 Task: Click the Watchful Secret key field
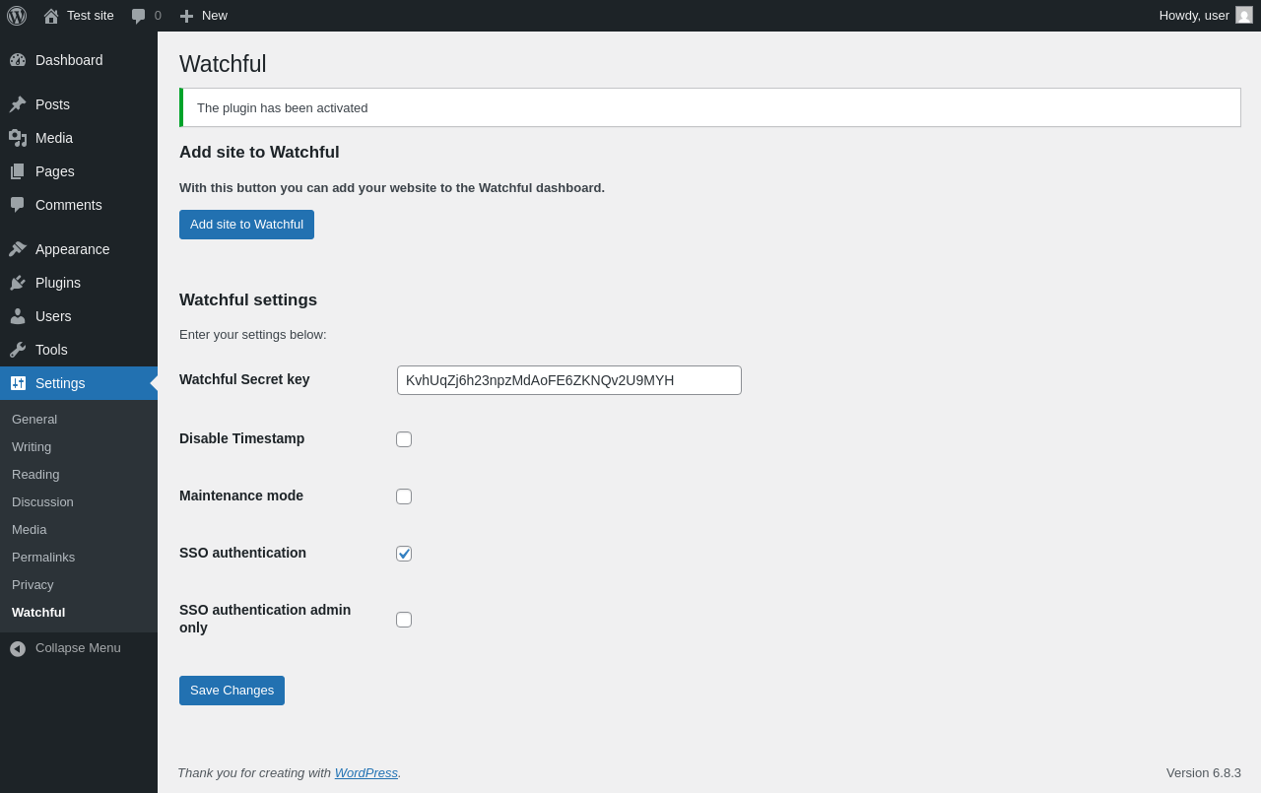pos(568,380)
